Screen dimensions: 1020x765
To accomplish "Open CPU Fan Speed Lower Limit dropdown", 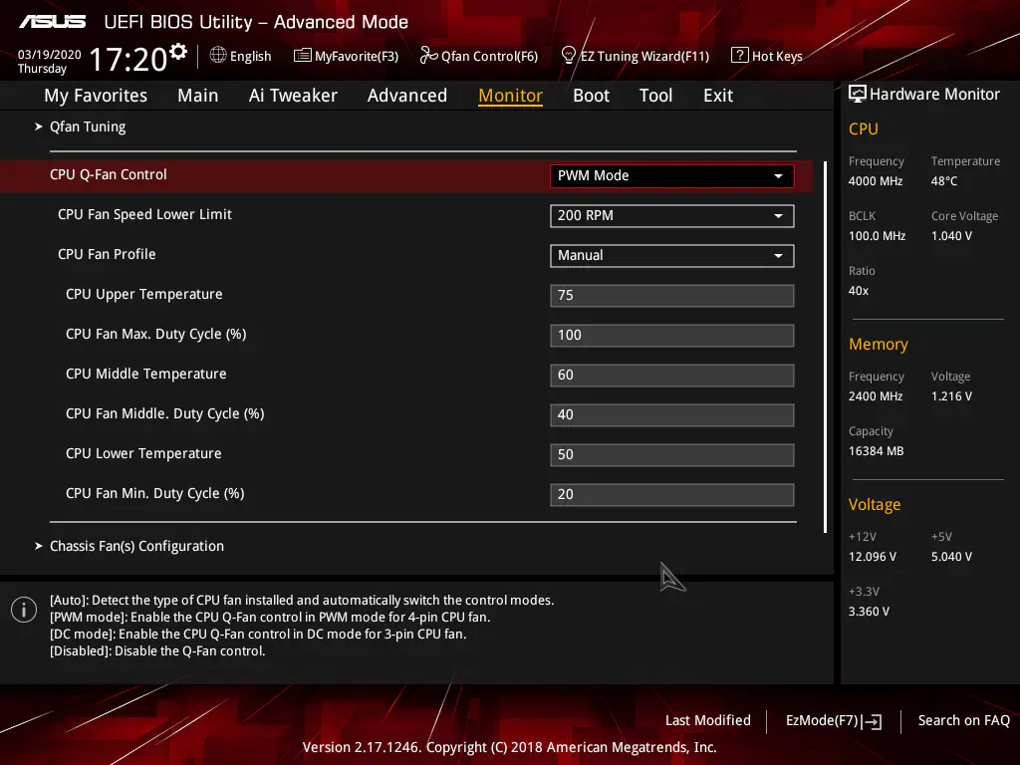I will tap(671, 216).
